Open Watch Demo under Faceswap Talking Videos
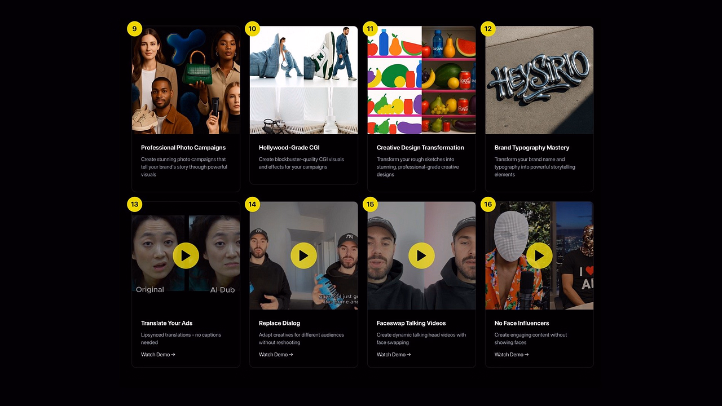The width and height of the screenshot is (722, 406). pyautogui.click(x=394, y=355)
